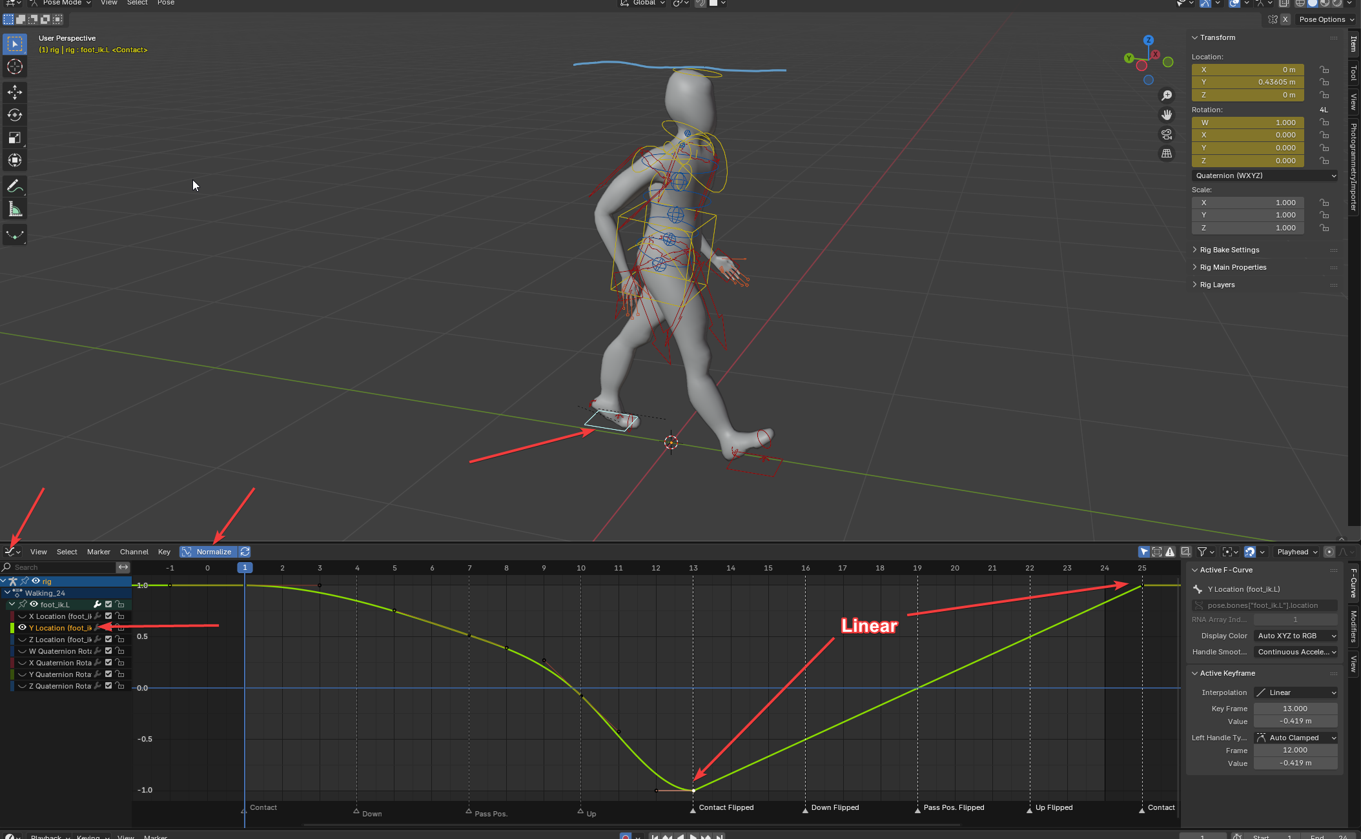1361x839 pixels.
Task: Open the Channel menu
Action: [134, 552]
